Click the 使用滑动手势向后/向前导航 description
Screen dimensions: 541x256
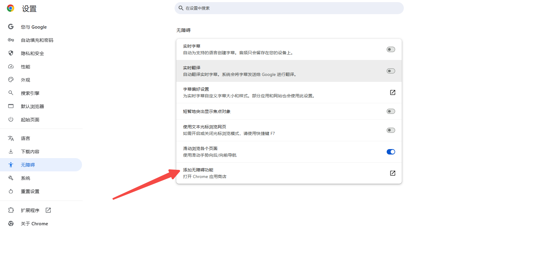[x=210, y=155]
